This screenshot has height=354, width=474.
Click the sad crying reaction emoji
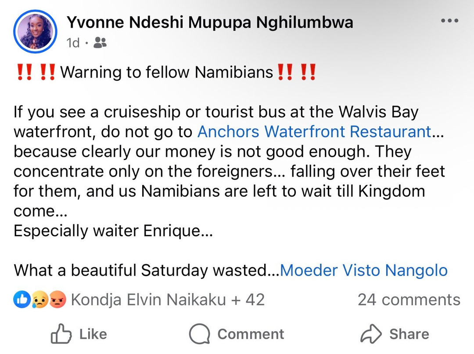pyautogui.click(x=40, y=300)
